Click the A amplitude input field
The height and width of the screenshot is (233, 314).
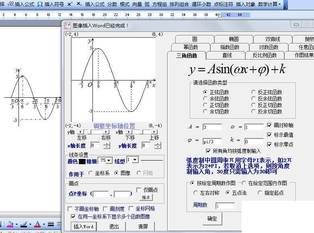pyautogui.click(x=212, y=127)
